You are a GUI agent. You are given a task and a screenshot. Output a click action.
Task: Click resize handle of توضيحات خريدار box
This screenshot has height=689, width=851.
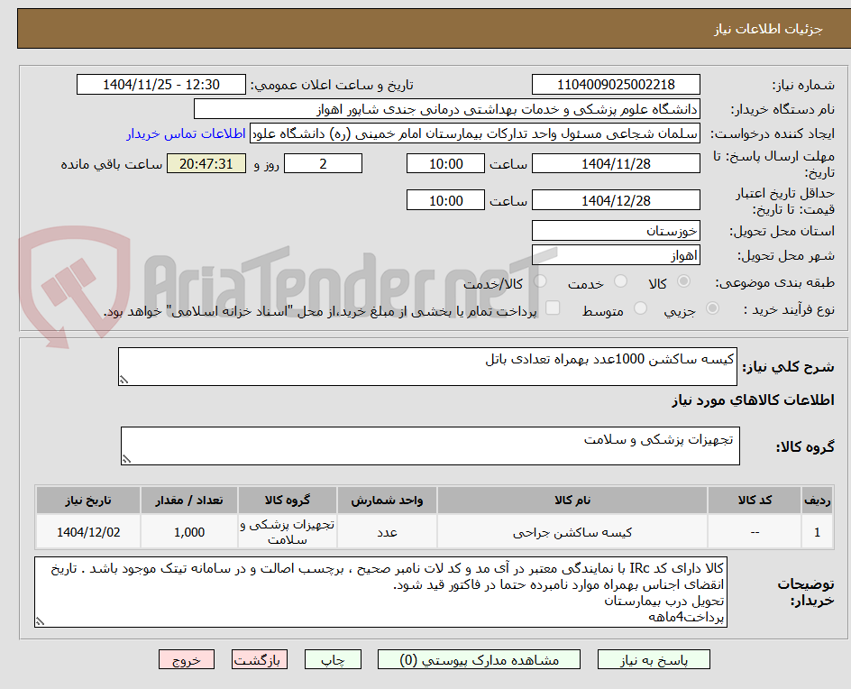(41, 621)
